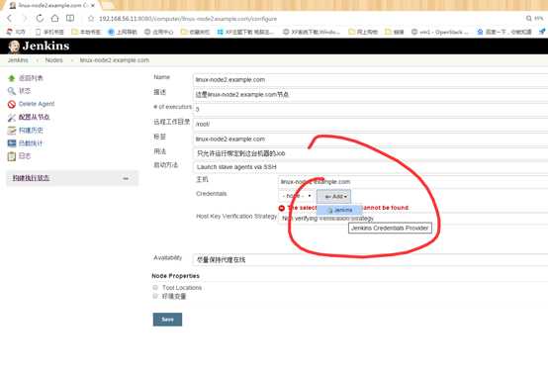Open the Baidu bookmark at right of bar

[x=504, y=32]
